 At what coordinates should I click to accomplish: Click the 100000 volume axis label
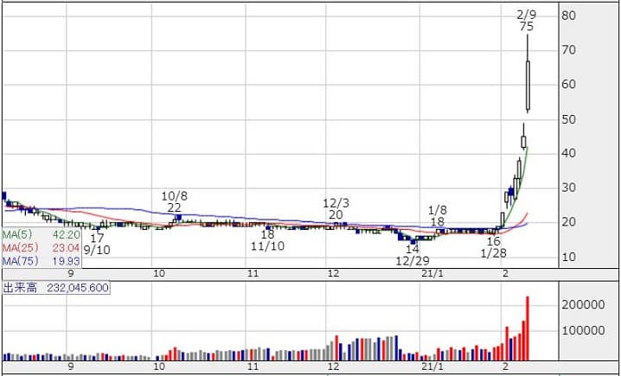click(583, 331)
